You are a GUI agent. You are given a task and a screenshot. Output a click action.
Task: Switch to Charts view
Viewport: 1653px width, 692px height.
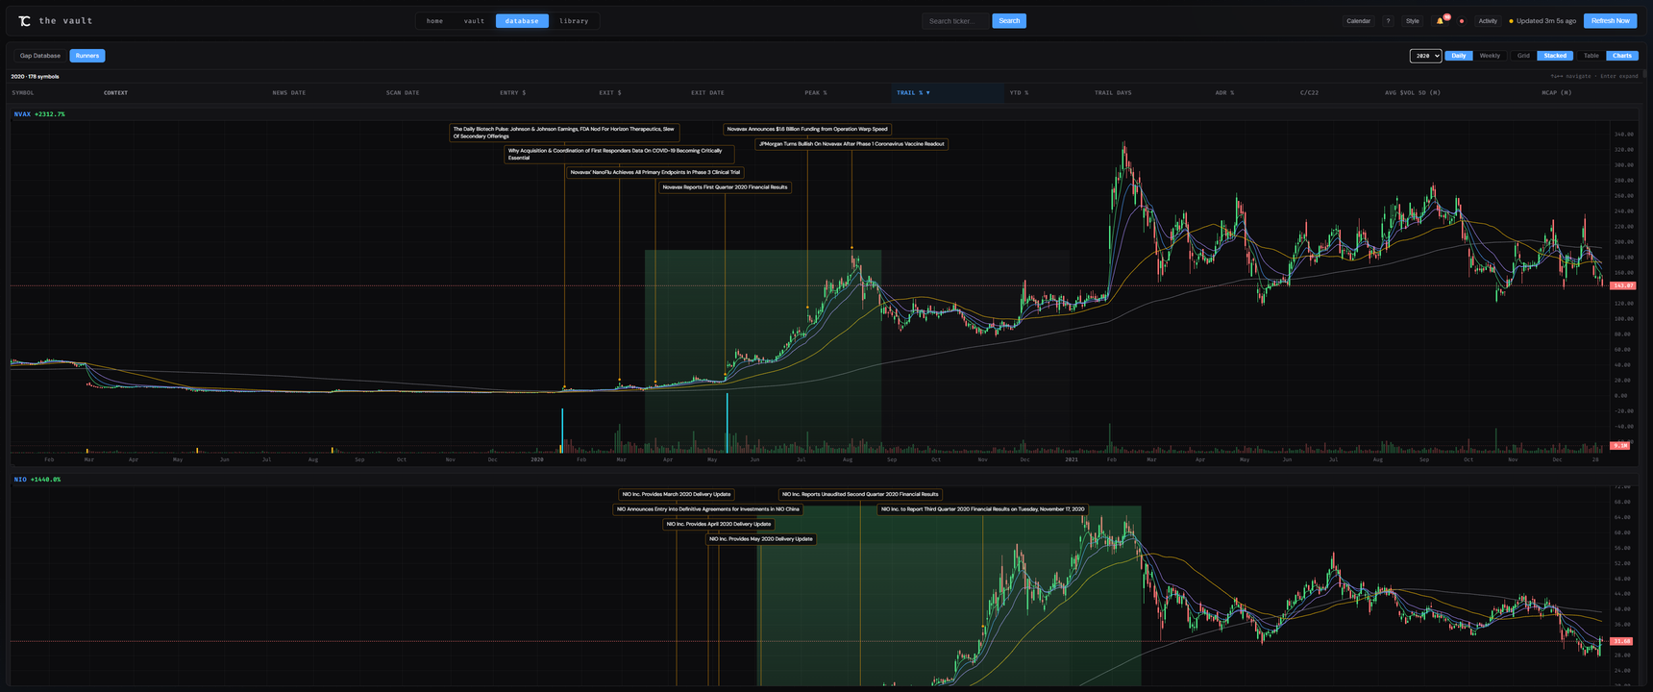pyautogui.click(x=1622, y=56)
